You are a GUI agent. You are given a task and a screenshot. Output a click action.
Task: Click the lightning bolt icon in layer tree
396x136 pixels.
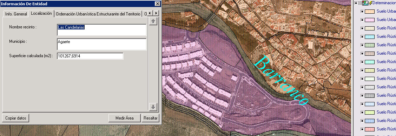pos(370,3)
